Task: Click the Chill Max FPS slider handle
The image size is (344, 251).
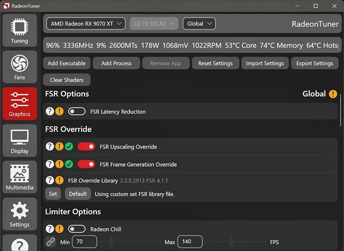Action: point(231,242)
